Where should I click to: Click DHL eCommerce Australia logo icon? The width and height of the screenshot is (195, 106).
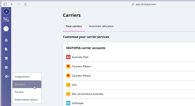tap(68, 94)
